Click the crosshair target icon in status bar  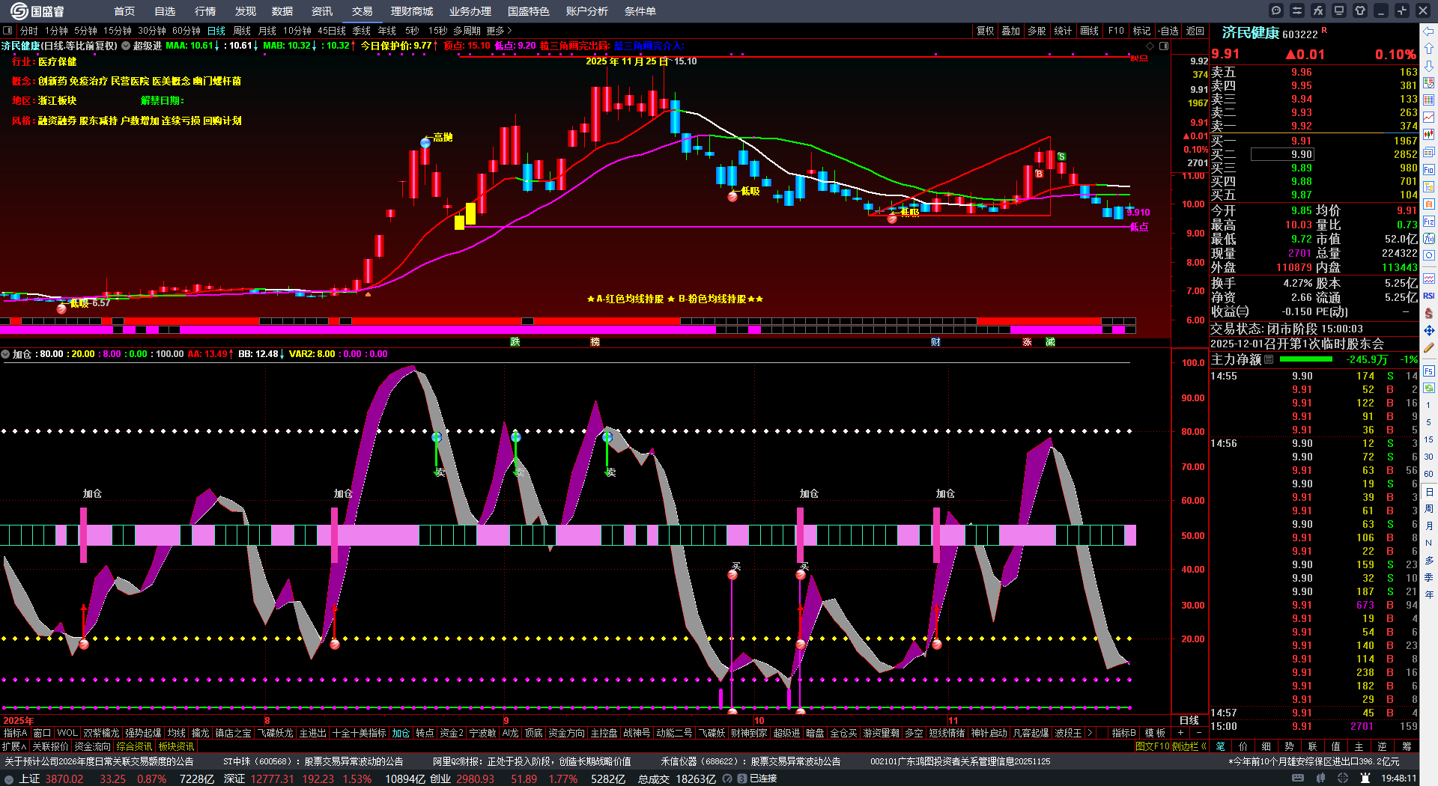1343,779
